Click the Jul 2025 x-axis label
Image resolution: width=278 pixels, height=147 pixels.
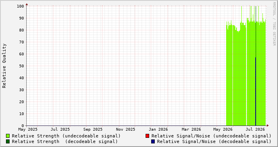[60, 129]
